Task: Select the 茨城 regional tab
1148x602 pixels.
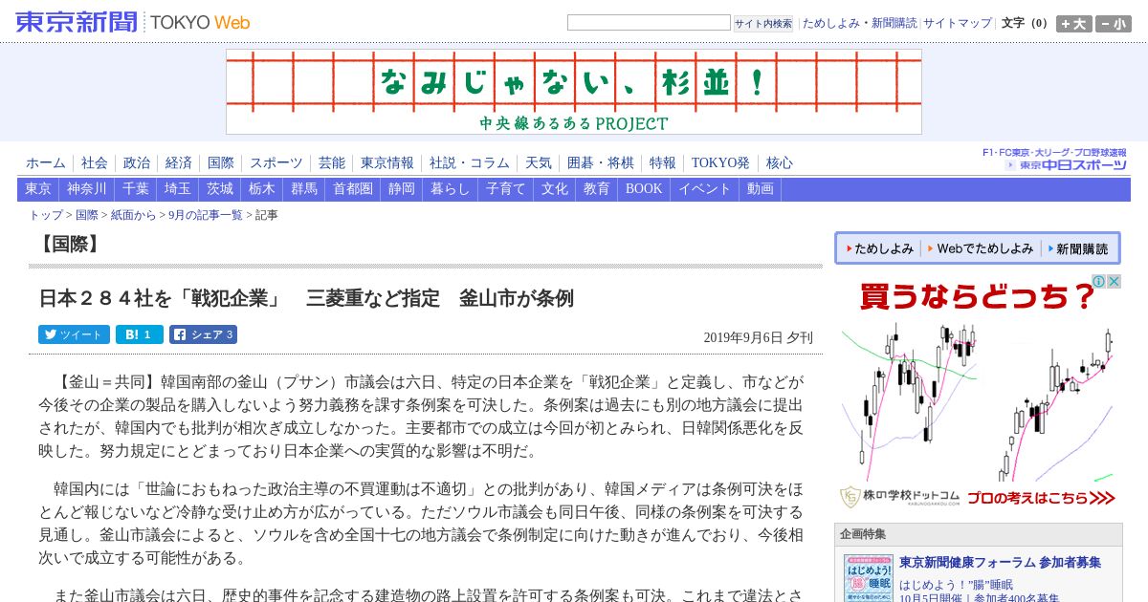Action: pos(220,189)
